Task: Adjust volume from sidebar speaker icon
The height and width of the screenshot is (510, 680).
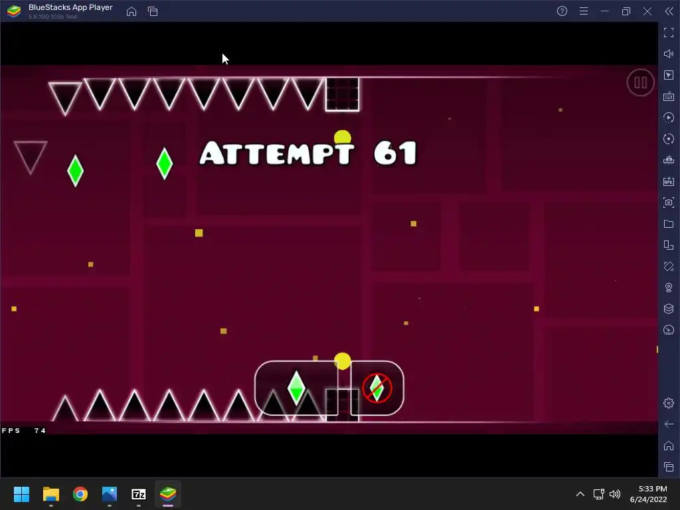Action: (x=669, y=54)
